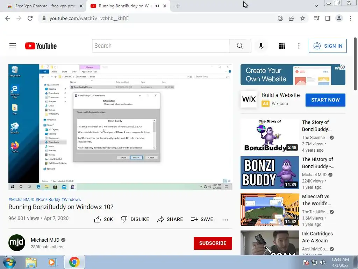Click the browser forward arrow
This screenshot has width=358, height=269.
(19, 18)
